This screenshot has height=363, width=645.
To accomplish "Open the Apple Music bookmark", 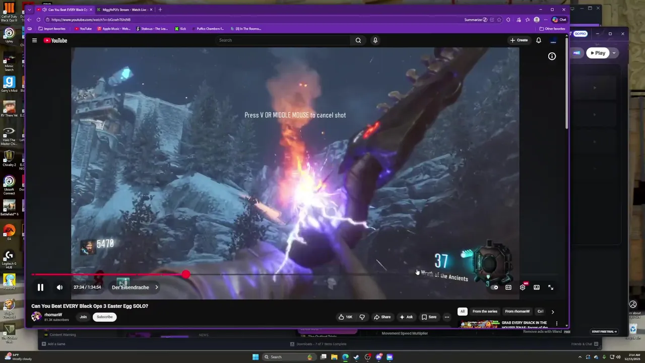I will tap(113, 29).
